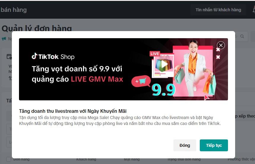Click the LIVE play video thumbnail

(162, 64)
